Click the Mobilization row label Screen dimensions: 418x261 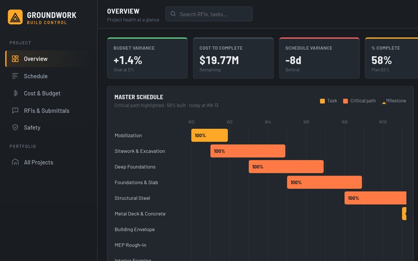(128, 136)
